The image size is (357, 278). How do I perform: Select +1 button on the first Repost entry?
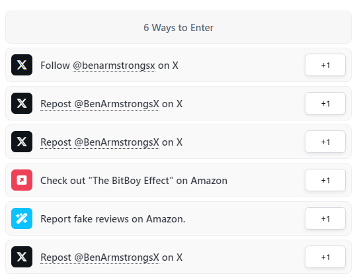325,103
